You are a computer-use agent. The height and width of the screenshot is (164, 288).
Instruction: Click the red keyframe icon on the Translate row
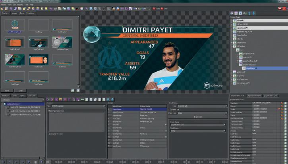click(282, 103)
